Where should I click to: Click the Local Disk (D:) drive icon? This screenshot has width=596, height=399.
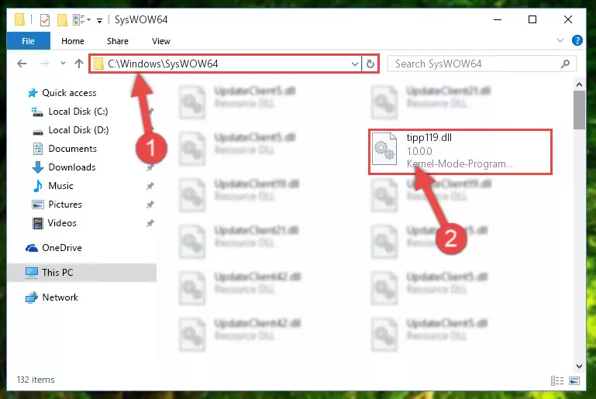[x=38, y=132]
